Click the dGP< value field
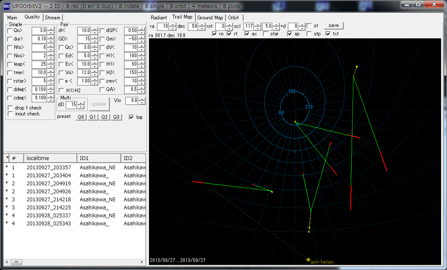This screenshot has width=447, height=270. tap(131, 30)
